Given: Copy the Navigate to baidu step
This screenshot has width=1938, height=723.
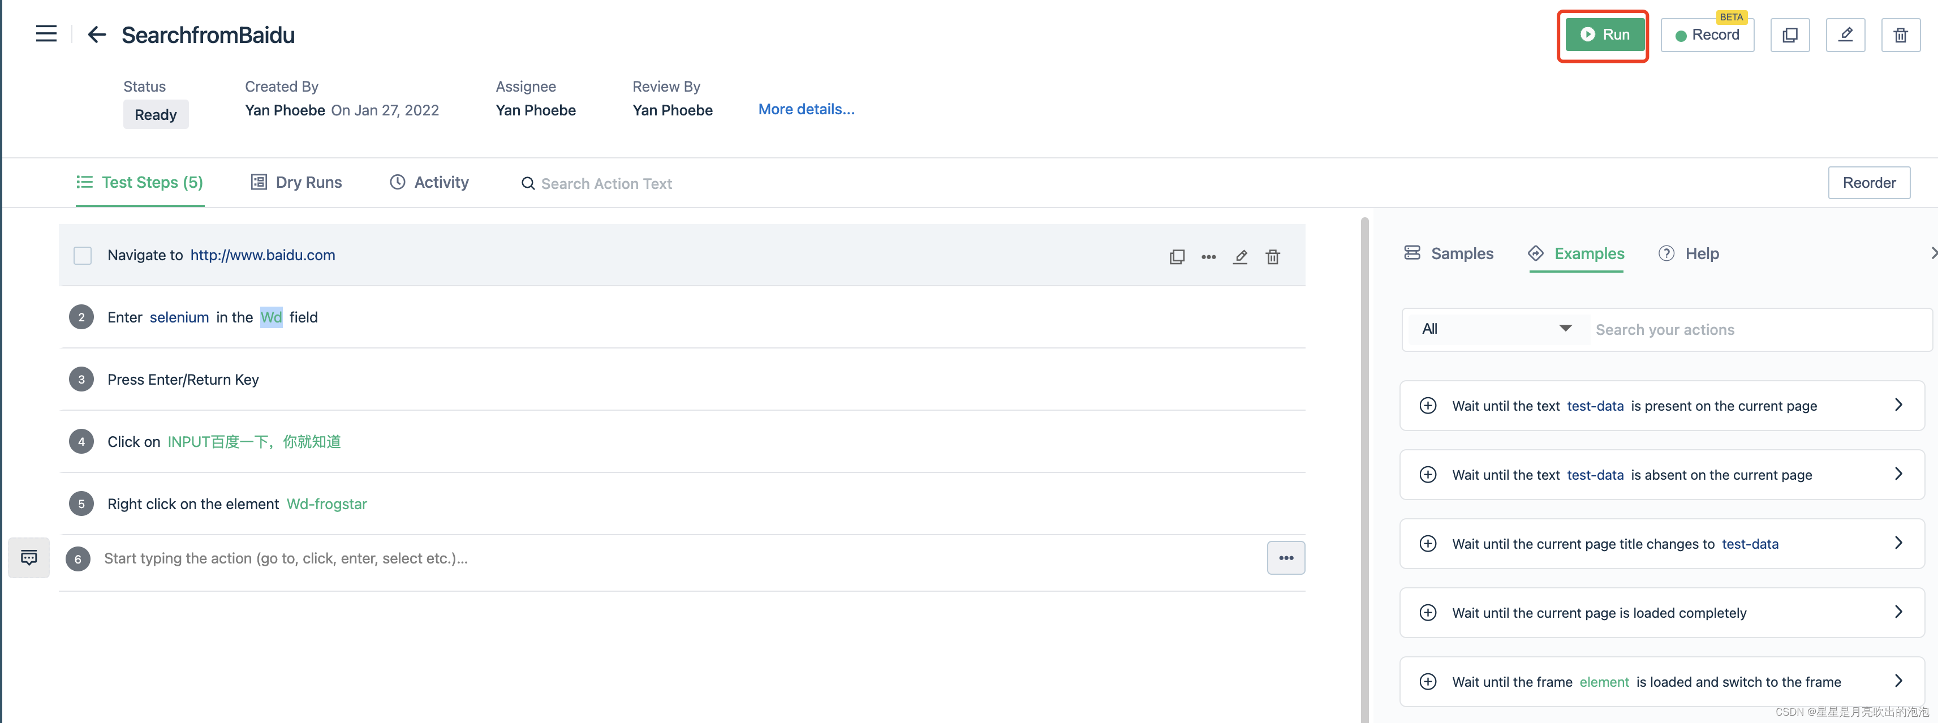Looking at the screenshot, I should [x=1177, y=257].
